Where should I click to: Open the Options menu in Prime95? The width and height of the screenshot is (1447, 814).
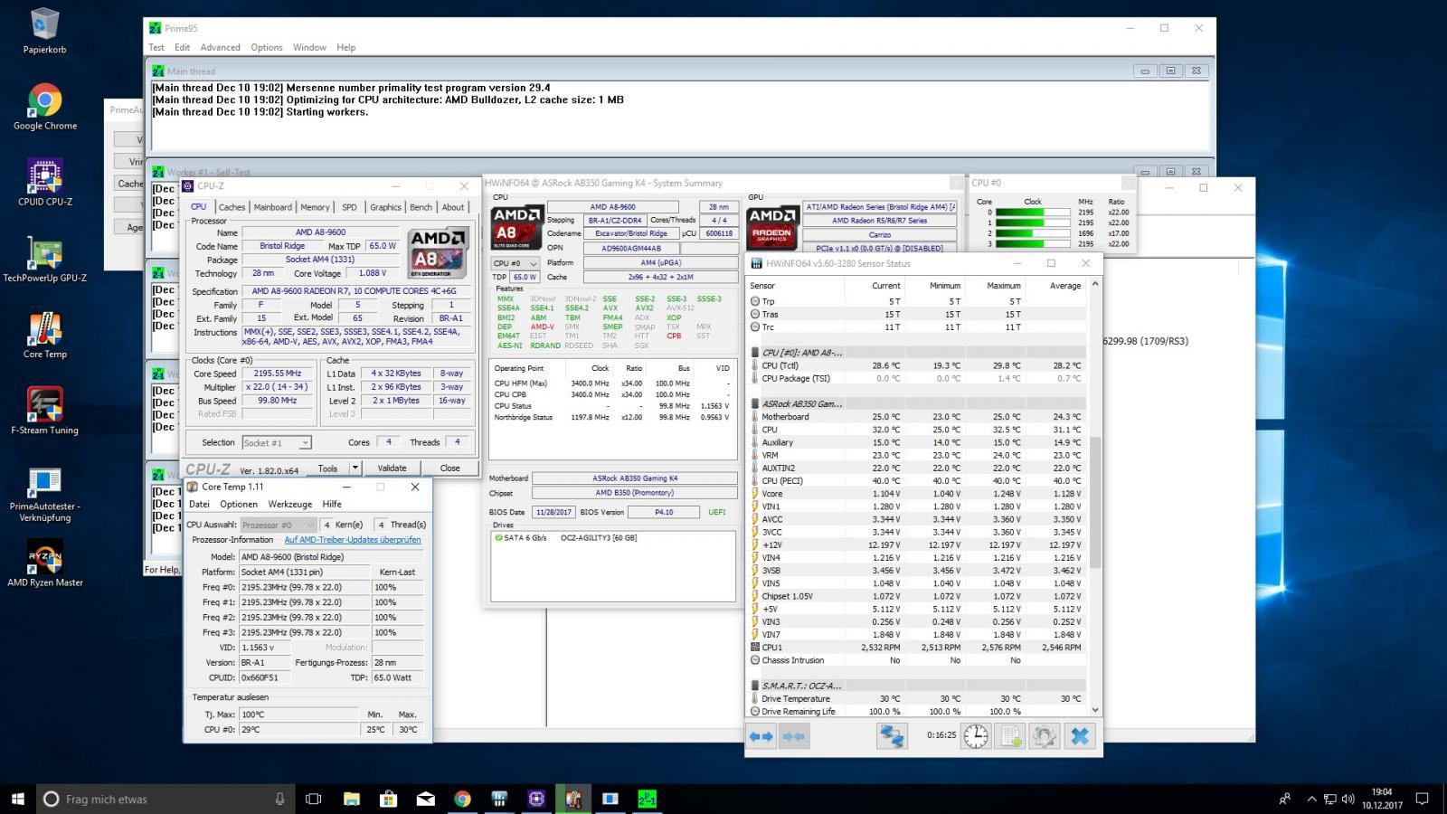tap(267, 47)
